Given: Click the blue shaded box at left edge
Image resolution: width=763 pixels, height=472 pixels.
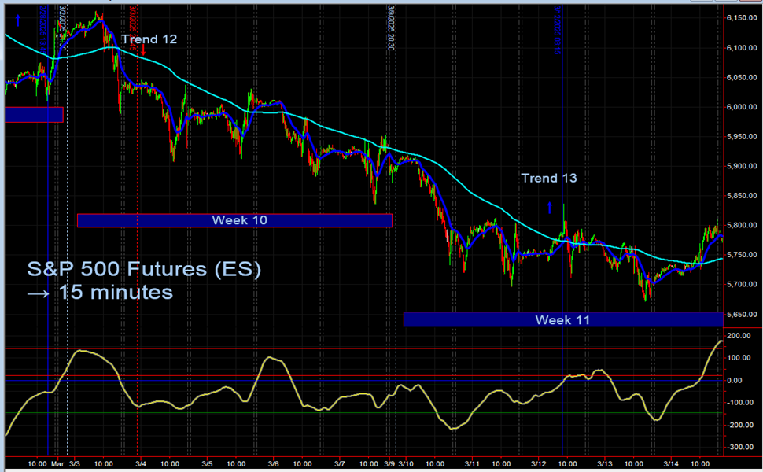Looking at the screenshot, I should point(31,115).
